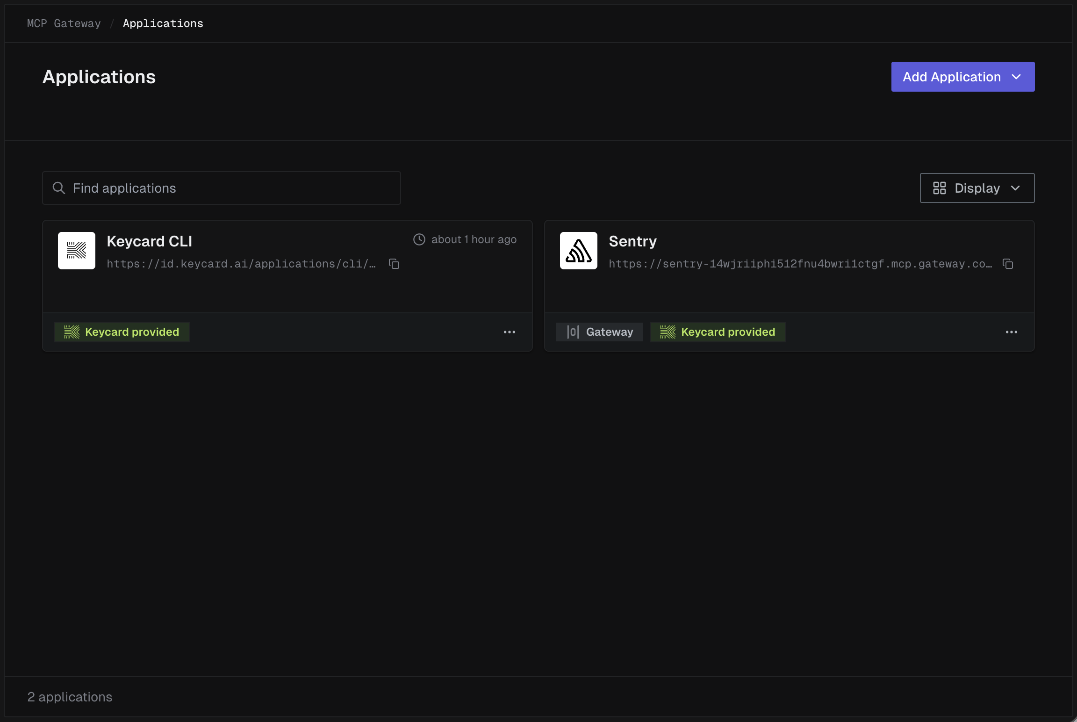This screenshot has width=1077, height=722.
Task: Click the Applications breadcrumb link
Action: (163, 23)
